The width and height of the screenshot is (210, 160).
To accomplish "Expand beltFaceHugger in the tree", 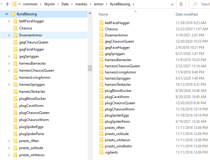I will 9,21.
